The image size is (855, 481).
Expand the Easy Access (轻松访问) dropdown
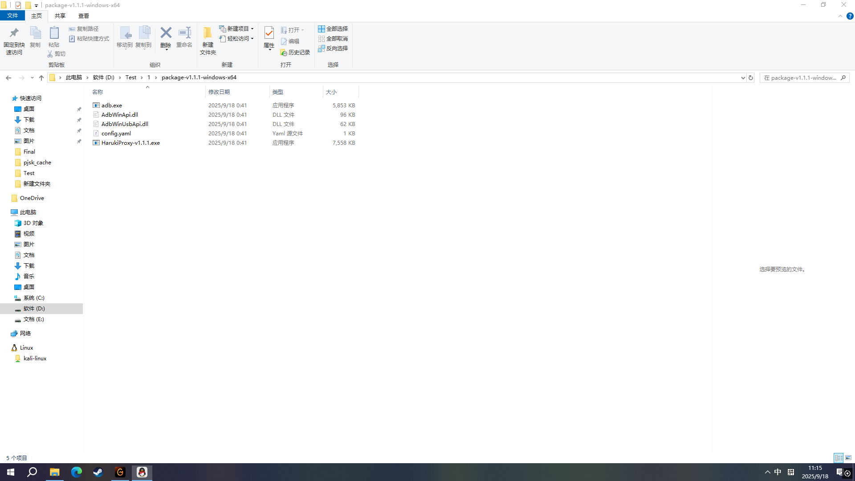236,39
